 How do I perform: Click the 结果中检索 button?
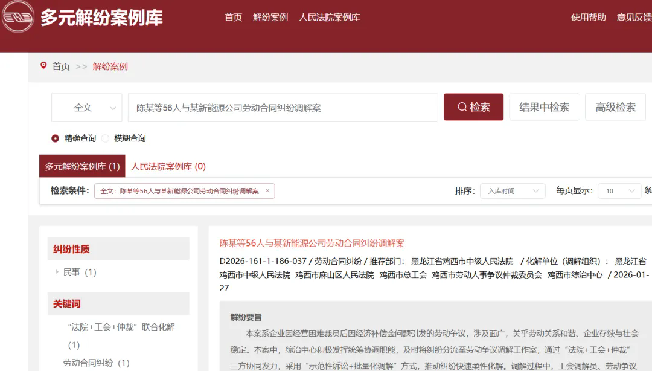pyautogui.click(x=544, y=107)
